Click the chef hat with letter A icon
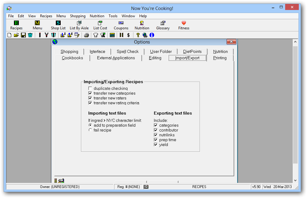Screen dimensions: 307x198 click(x=103, y=35)
